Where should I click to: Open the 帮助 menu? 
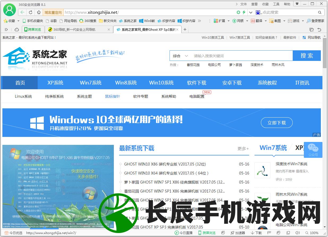point(287,4)
